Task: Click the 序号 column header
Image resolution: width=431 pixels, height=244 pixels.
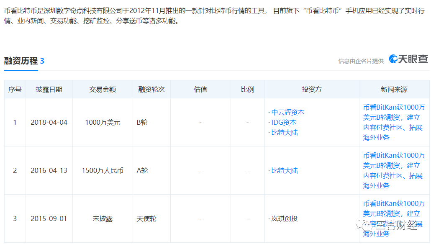Action: pos(15,89)
